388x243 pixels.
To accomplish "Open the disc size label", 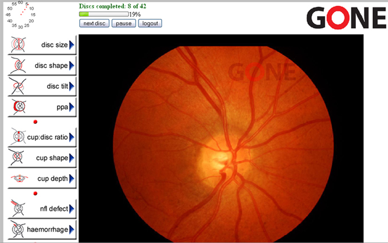I will (x=54, y=45).
